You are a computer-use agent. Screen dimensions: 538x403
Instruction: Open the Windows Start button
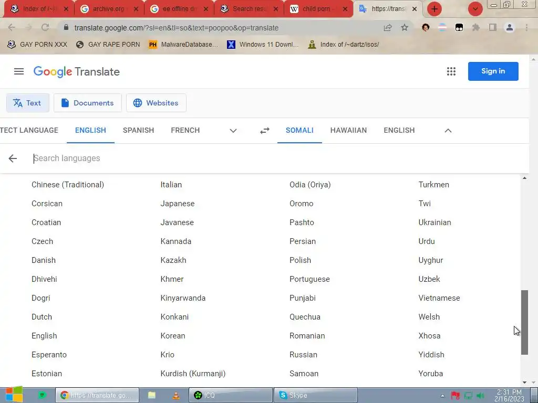[14, 395]
